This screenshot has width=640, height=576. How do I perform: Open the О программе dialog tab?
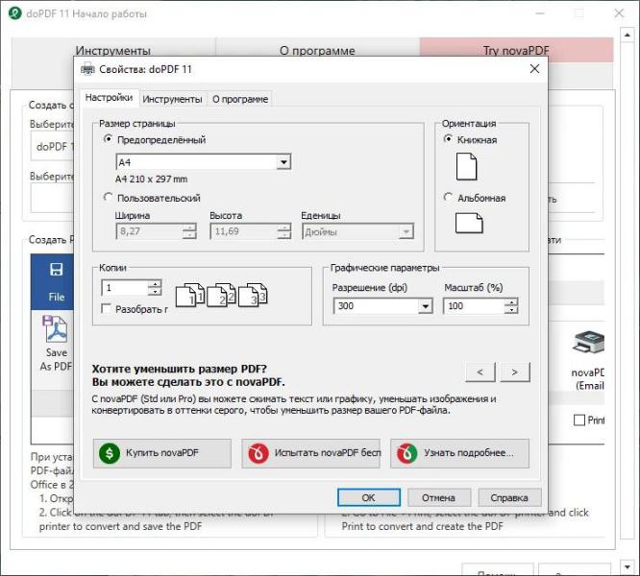240,99
